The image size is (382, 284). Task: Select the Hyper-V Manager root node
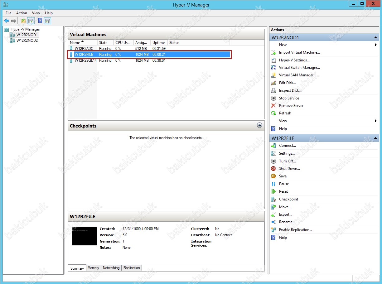click(x=25, y=29)
